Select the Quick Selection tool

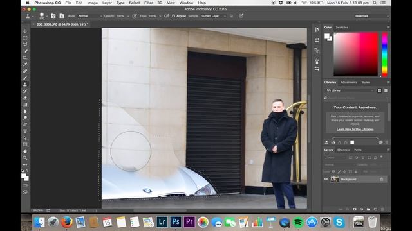[25, 51]
